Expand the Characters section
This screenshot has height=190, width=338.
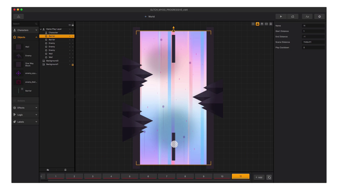pyautogui.click(x=36, y=30)
